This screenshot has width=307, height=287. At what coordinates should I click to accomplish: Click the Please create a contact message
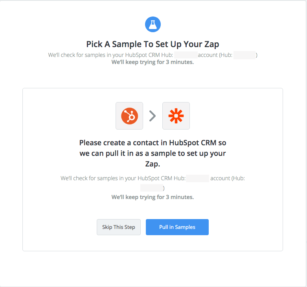coord(153,153)
